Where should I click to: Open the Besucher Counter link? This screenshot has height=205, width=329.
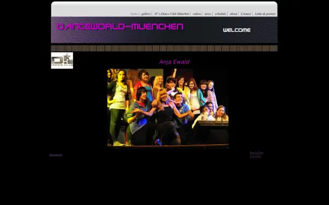pyautogui.click(x=257, y=154)
